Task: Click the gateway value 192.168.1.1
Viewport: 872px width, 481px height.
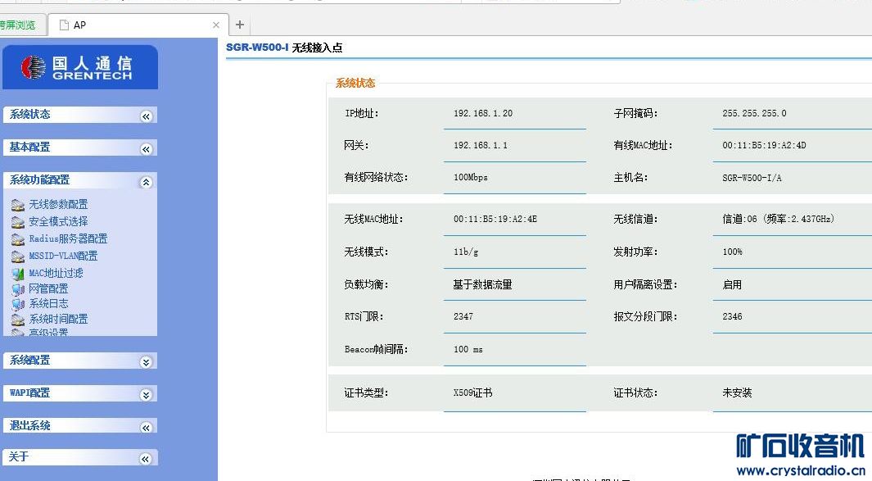Action: tap(480, 145)
